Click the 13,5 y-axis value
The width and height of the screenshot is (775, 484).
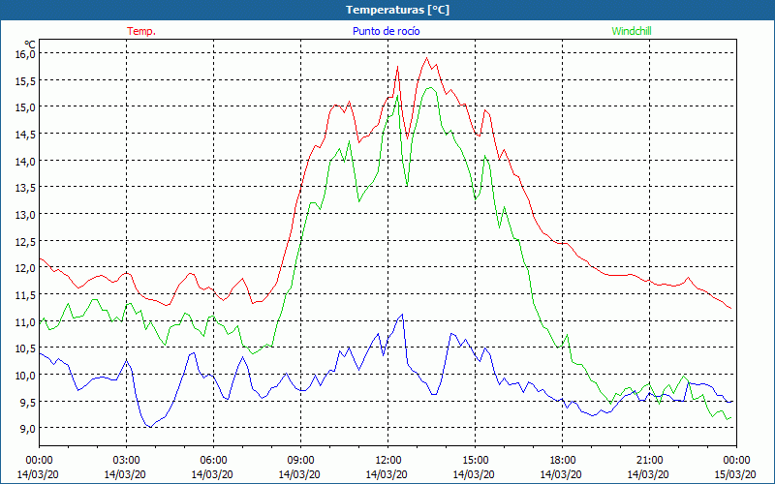(26, 188)
